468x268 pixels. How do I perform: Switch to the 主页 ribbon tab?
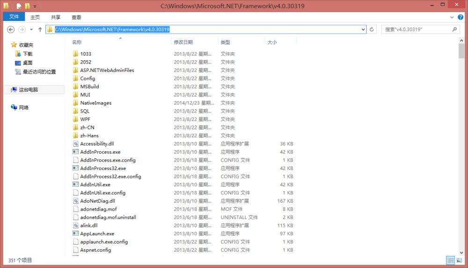click(35, 17)
